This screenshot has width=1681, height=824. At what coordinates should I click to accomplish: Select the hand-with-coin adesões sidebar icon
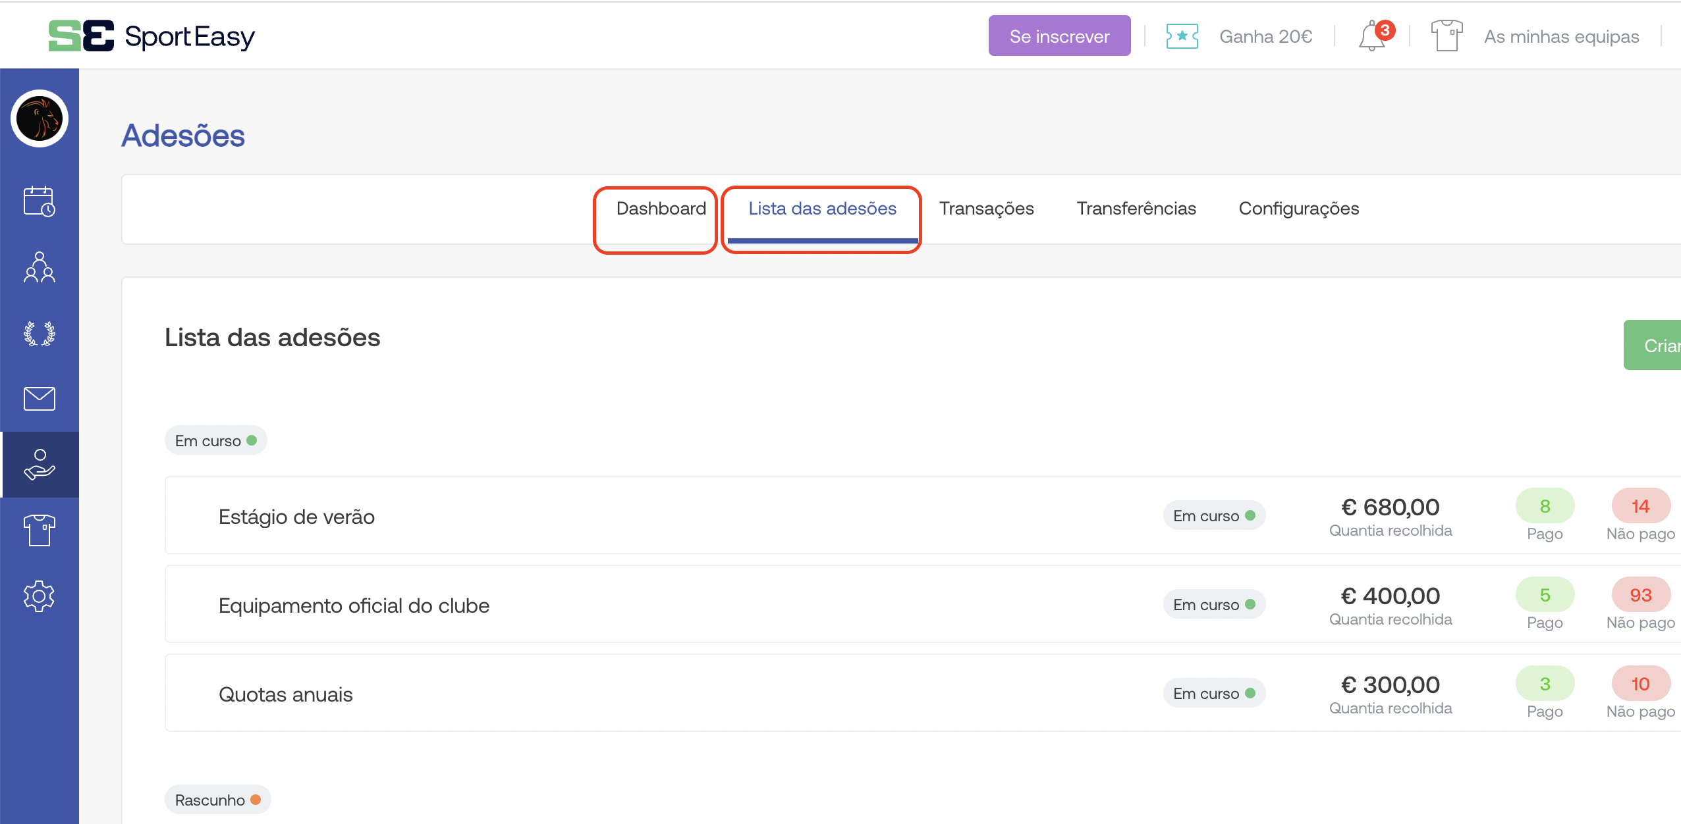(39, 465)
